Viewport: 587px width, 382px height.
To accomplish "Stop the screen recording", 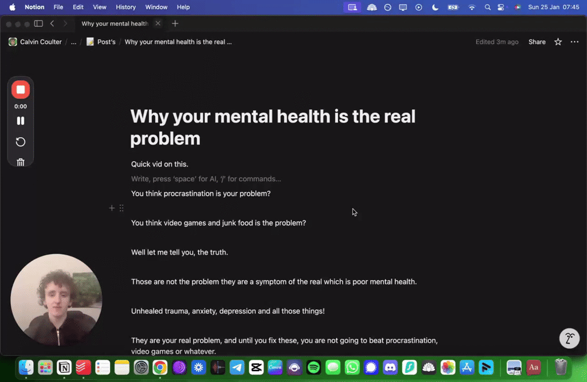I will 21,89.
